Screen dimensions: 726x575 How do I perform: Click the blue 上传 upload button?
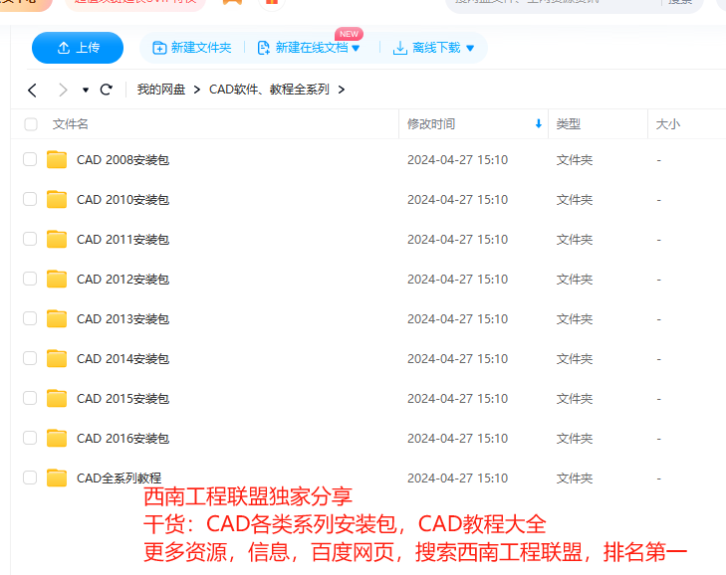pyautogui.click(x=78, y=48)
